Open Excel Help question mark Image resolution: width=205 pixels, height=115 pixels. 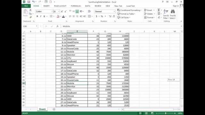pos(163,2)
